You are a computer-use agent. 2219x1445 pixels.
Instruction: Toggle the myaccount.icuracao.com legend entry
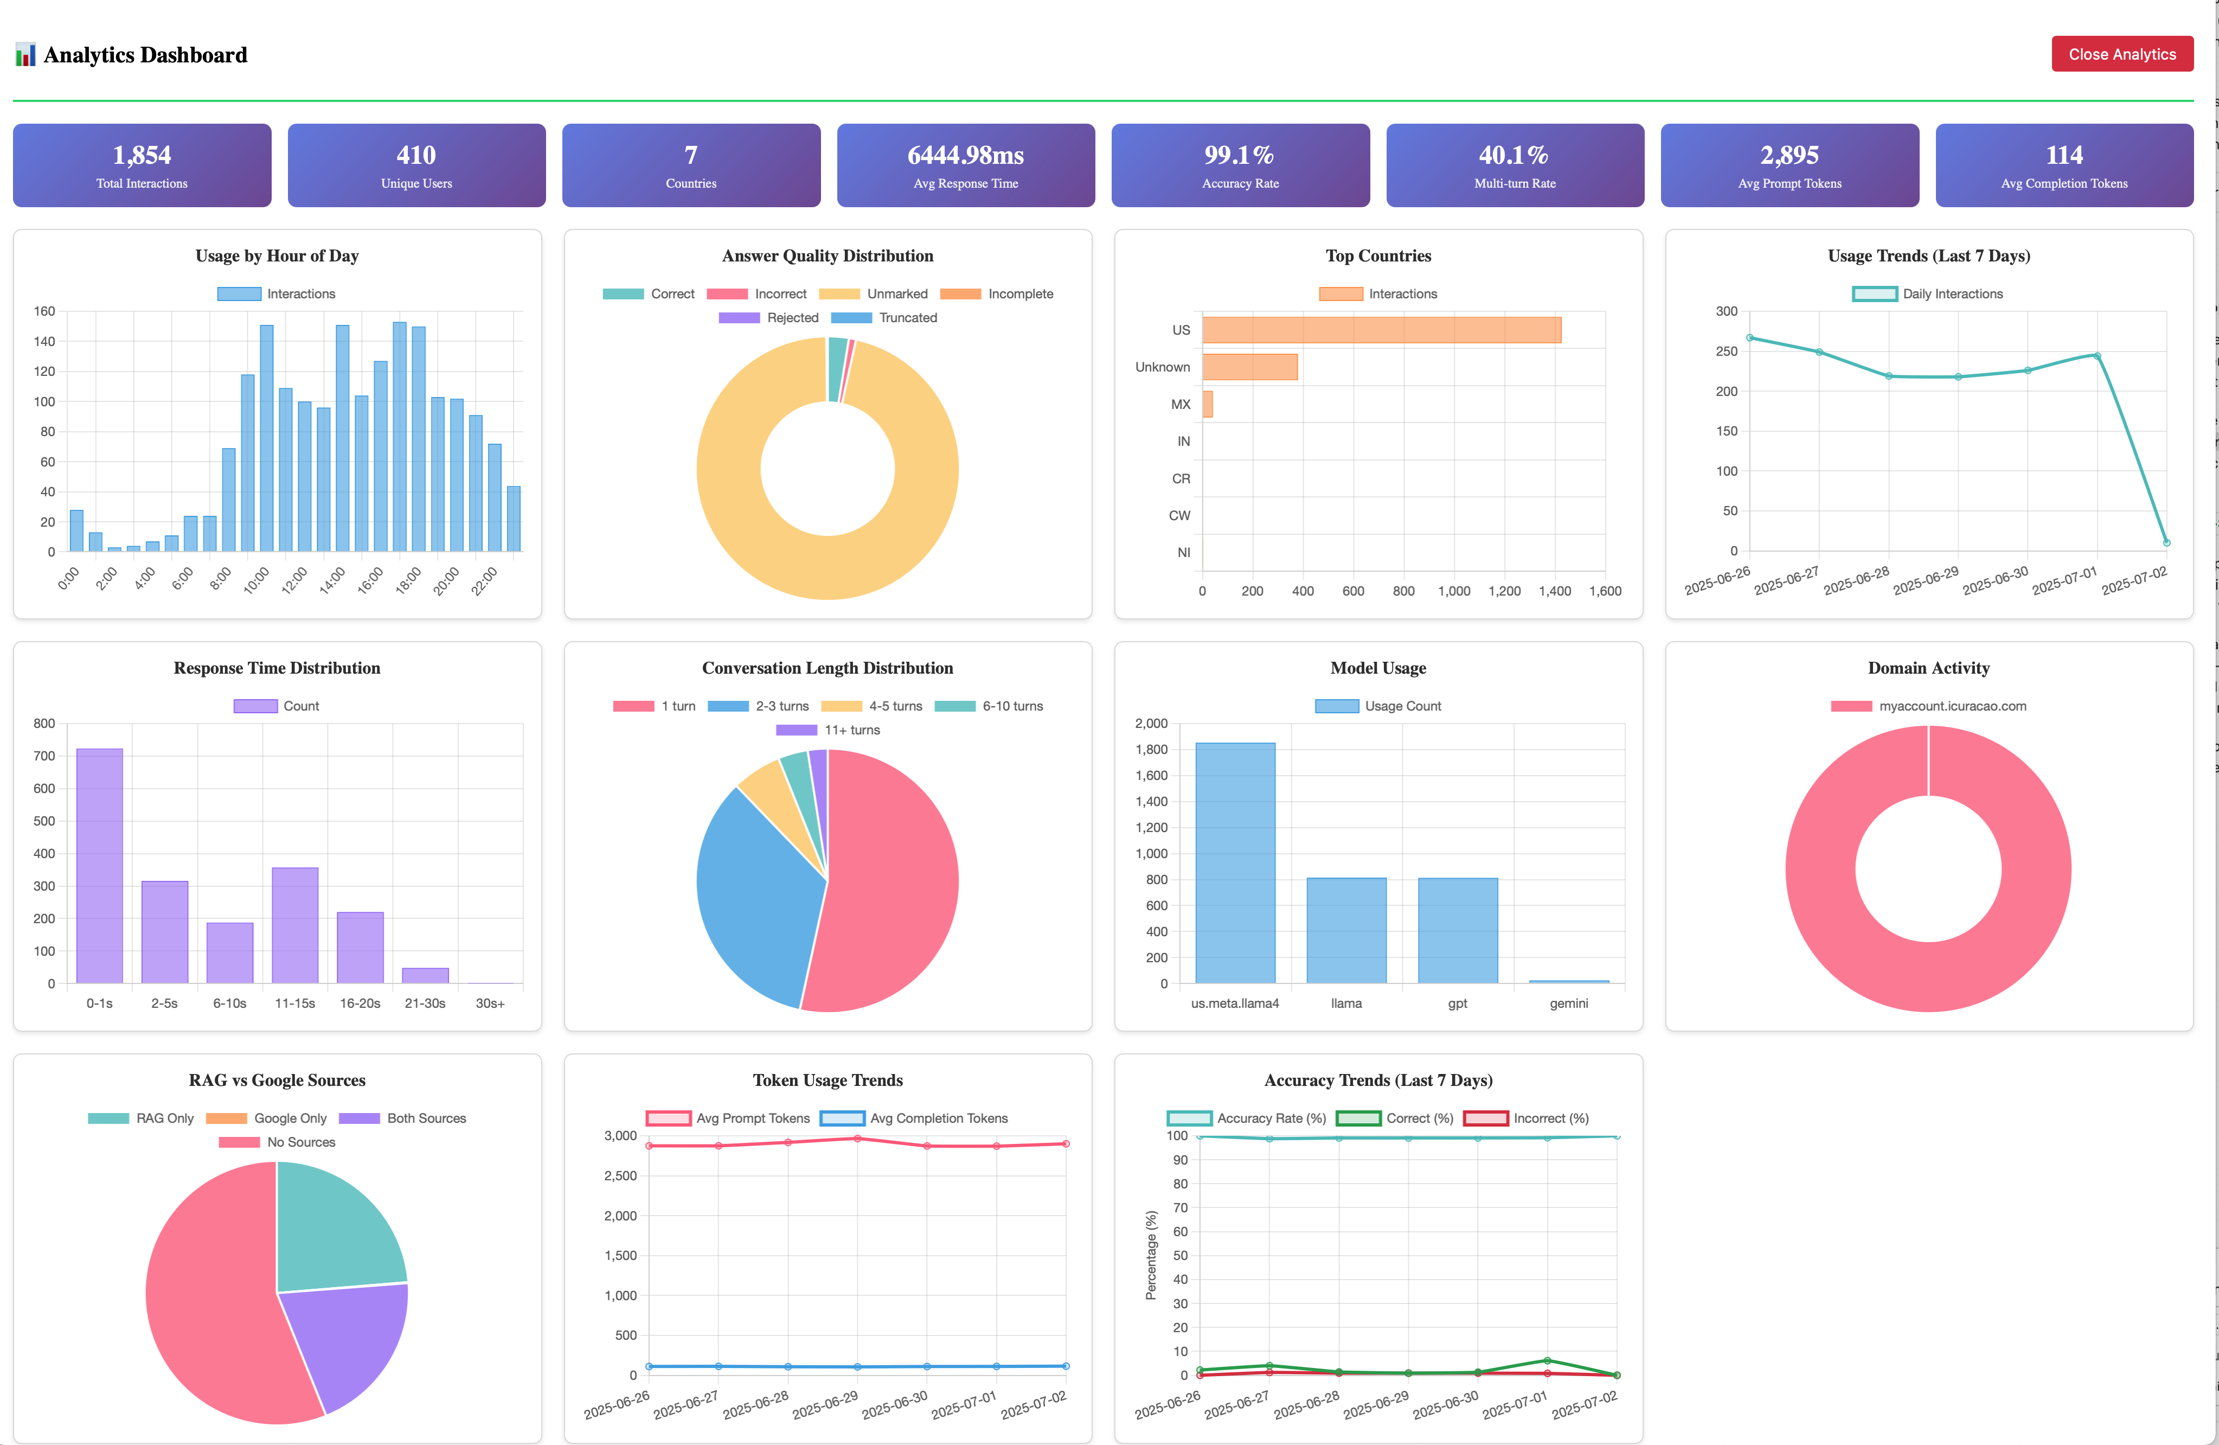1927,706
